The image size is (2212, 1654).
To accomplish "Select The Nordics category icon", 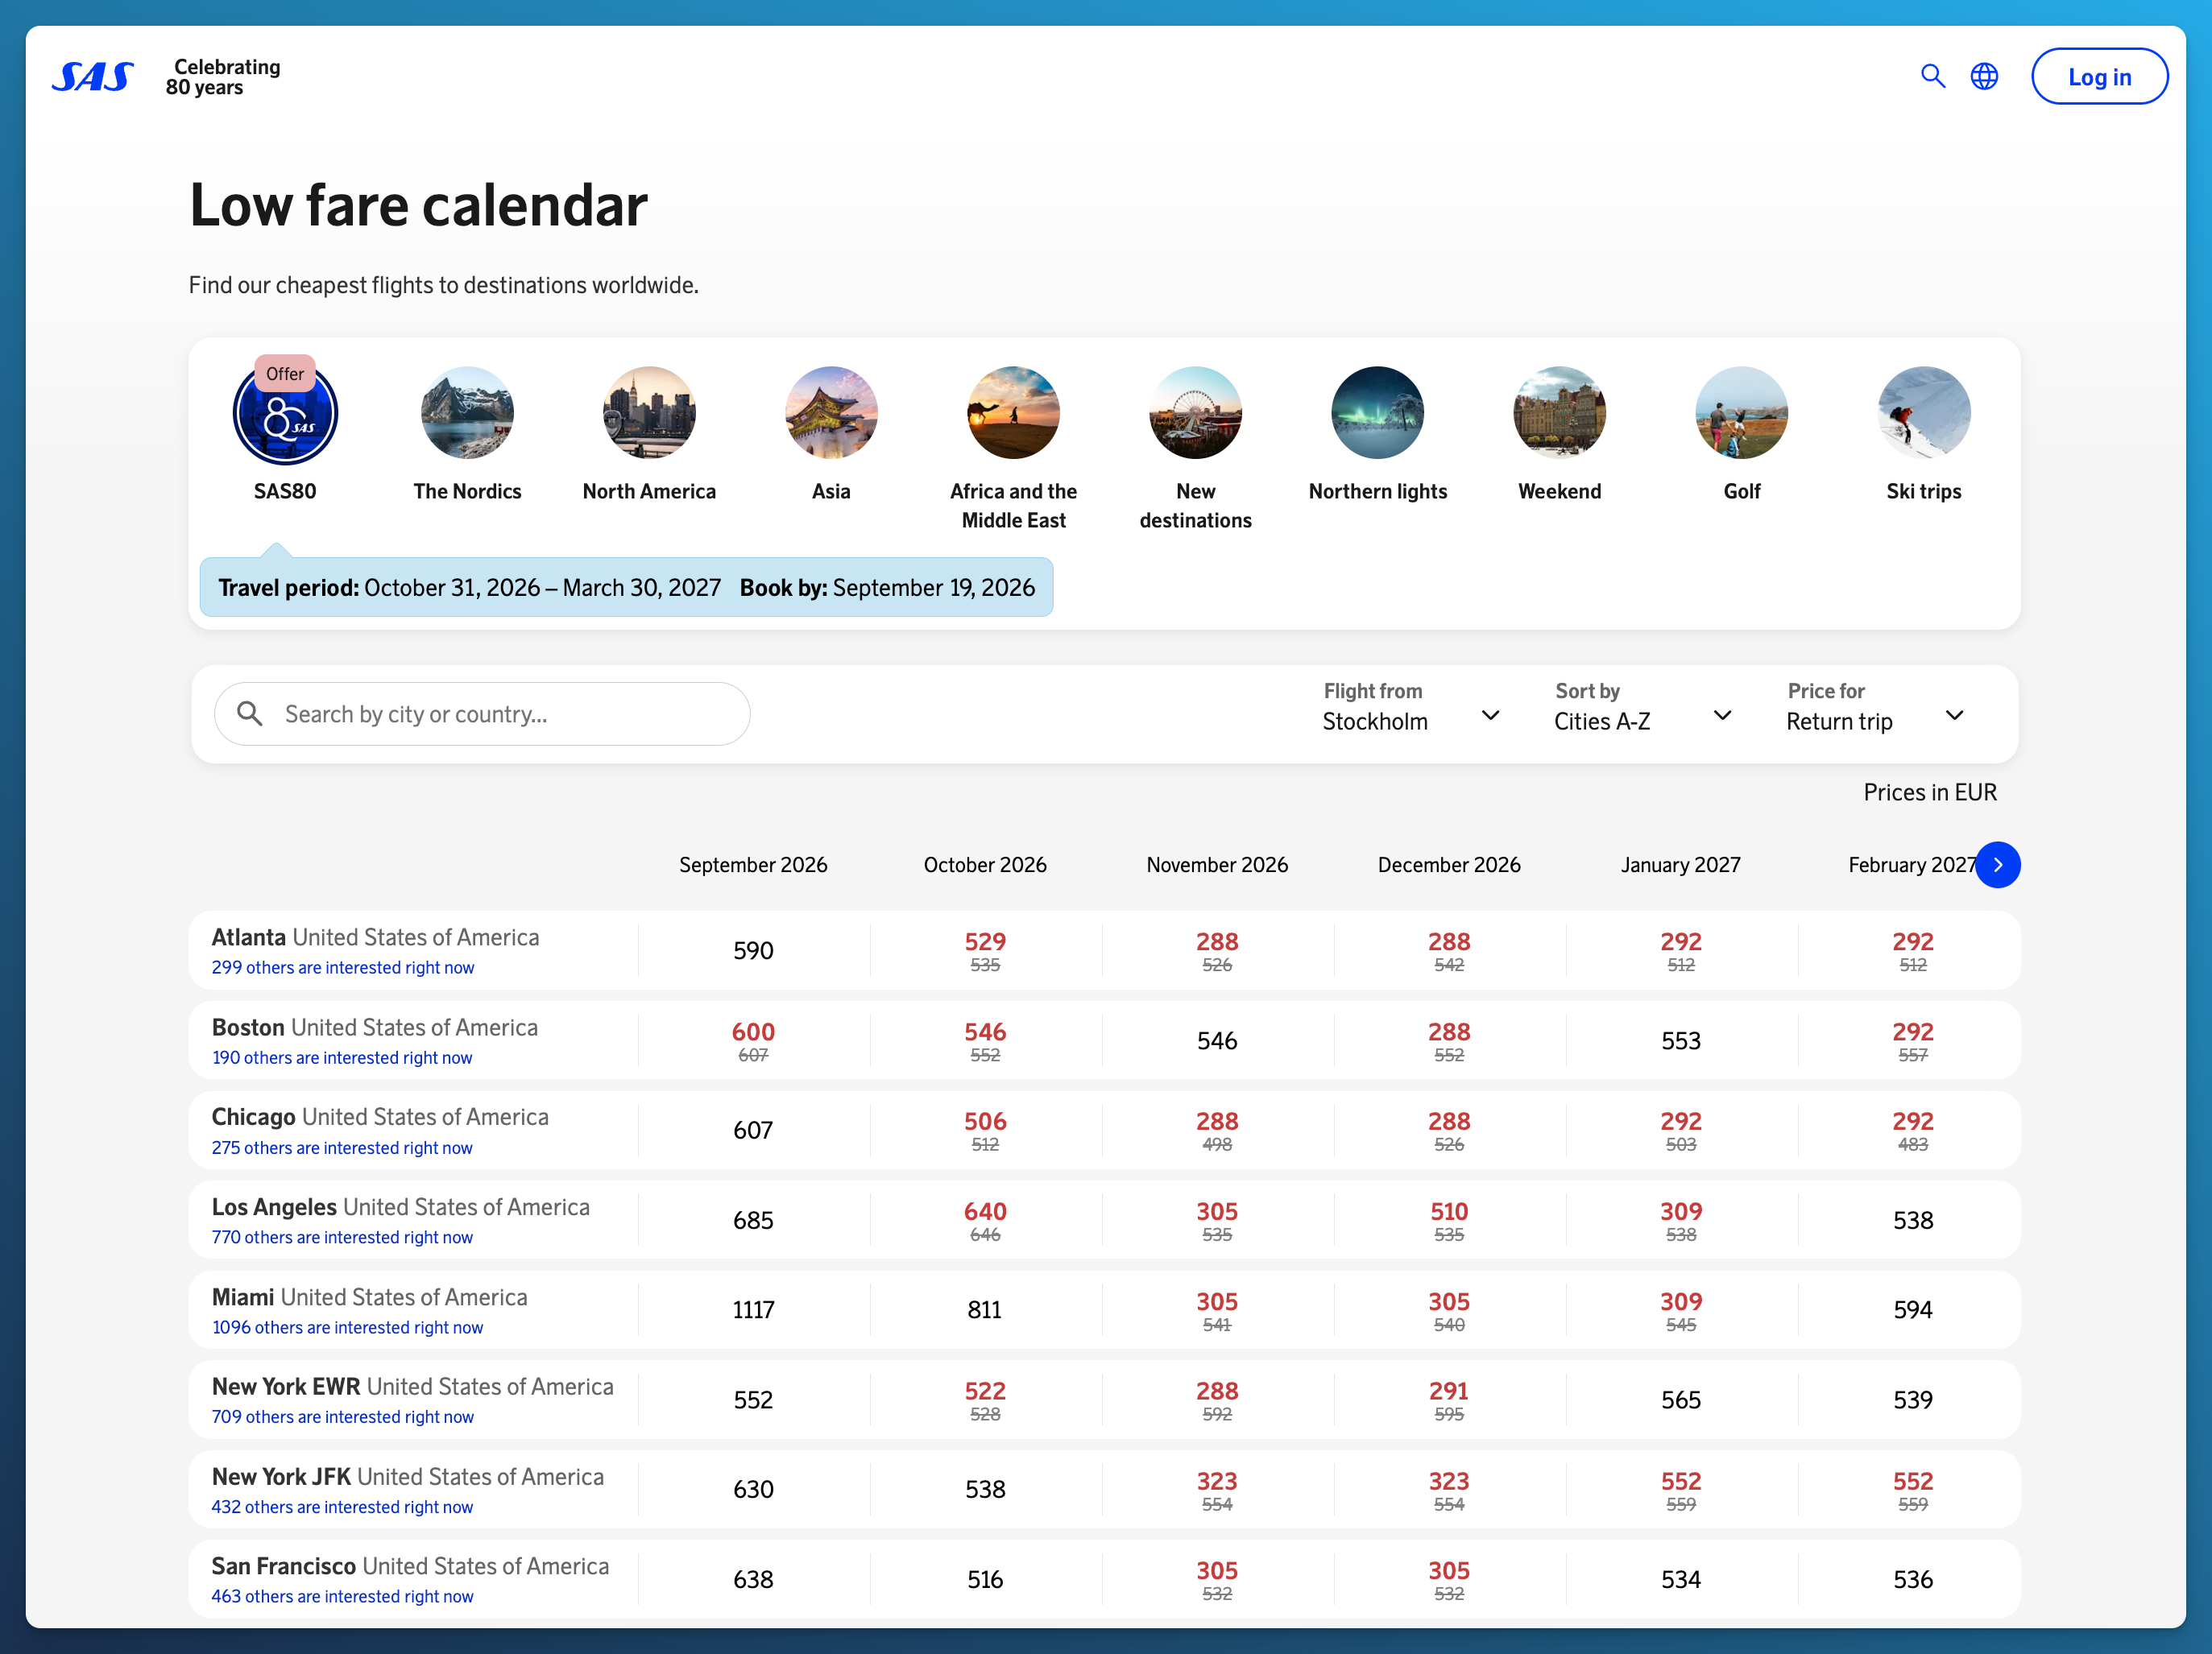I will [467, 413].
